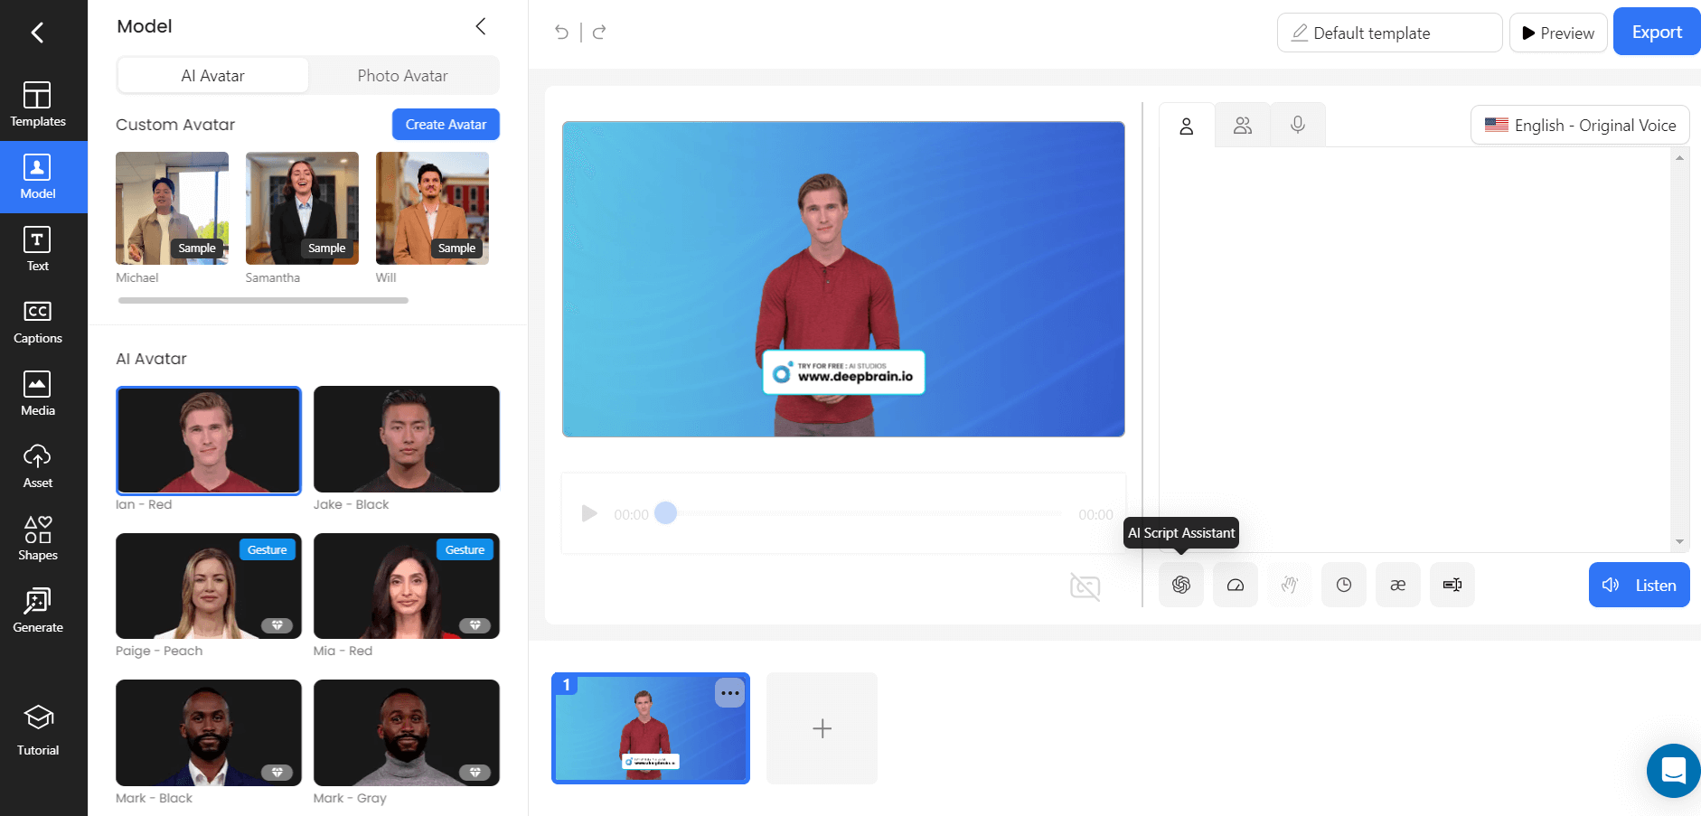Select the Captions panel in the sidebar
Viewport: 1701px width, 816px height.
[x=37, y=321]
